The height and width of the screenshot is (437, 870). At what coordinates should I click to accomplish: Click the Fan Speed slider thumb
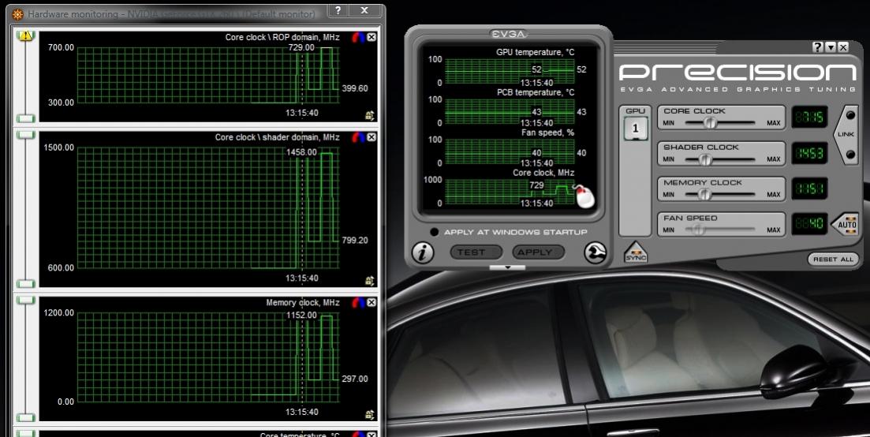(699, 230)
